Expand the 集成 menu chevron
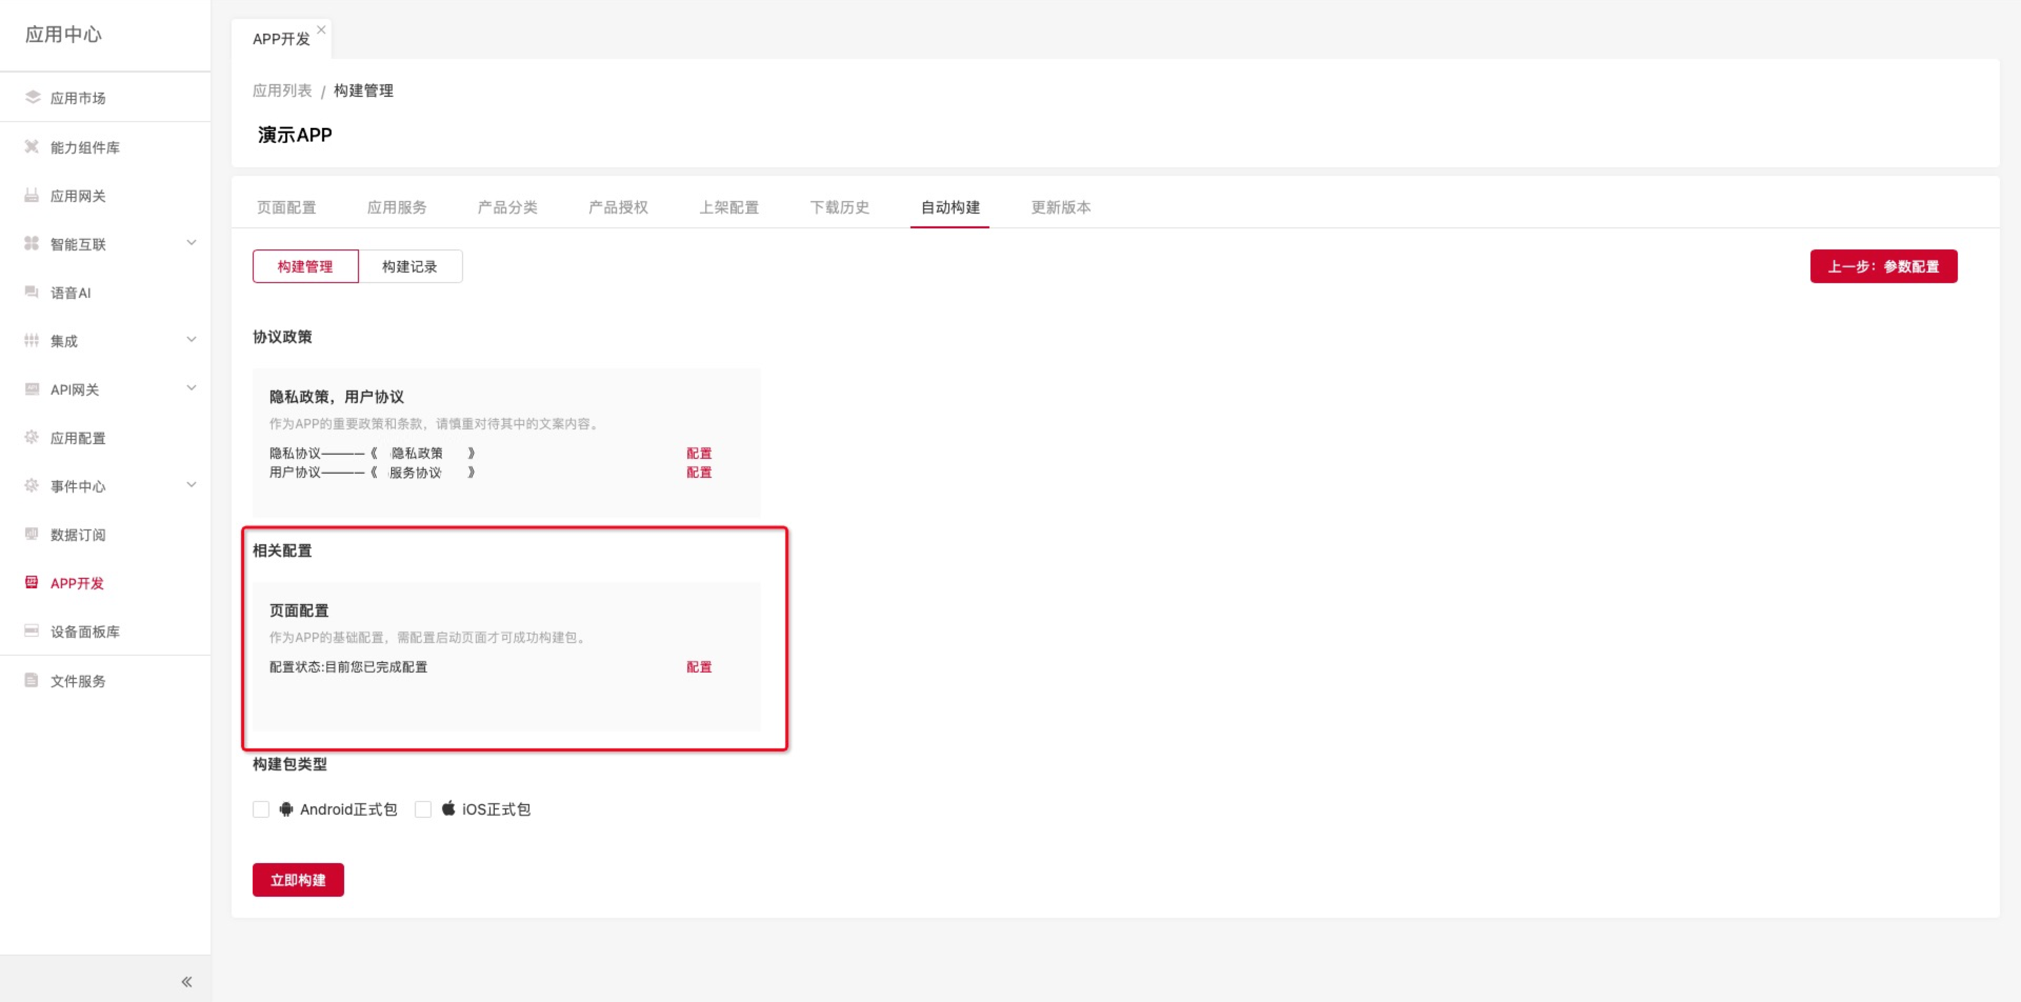2021x1002 pixels. (192, 340)
